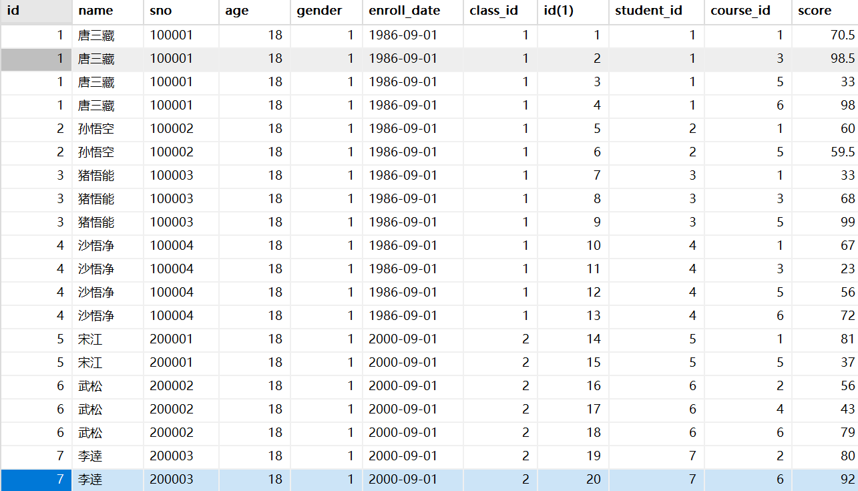Click score cell 80
858x491 pixels.
(825, 456)
